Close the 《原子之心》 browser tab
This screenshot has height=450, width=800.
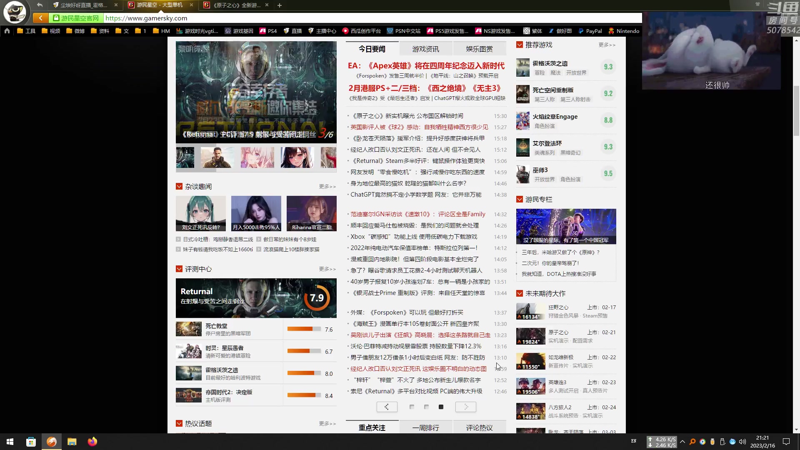click(267, 5)
